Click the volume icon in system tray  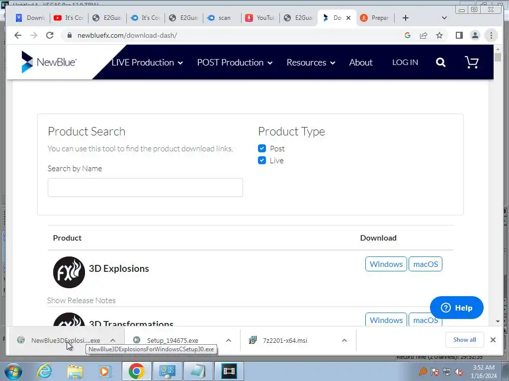coord(459,372)
